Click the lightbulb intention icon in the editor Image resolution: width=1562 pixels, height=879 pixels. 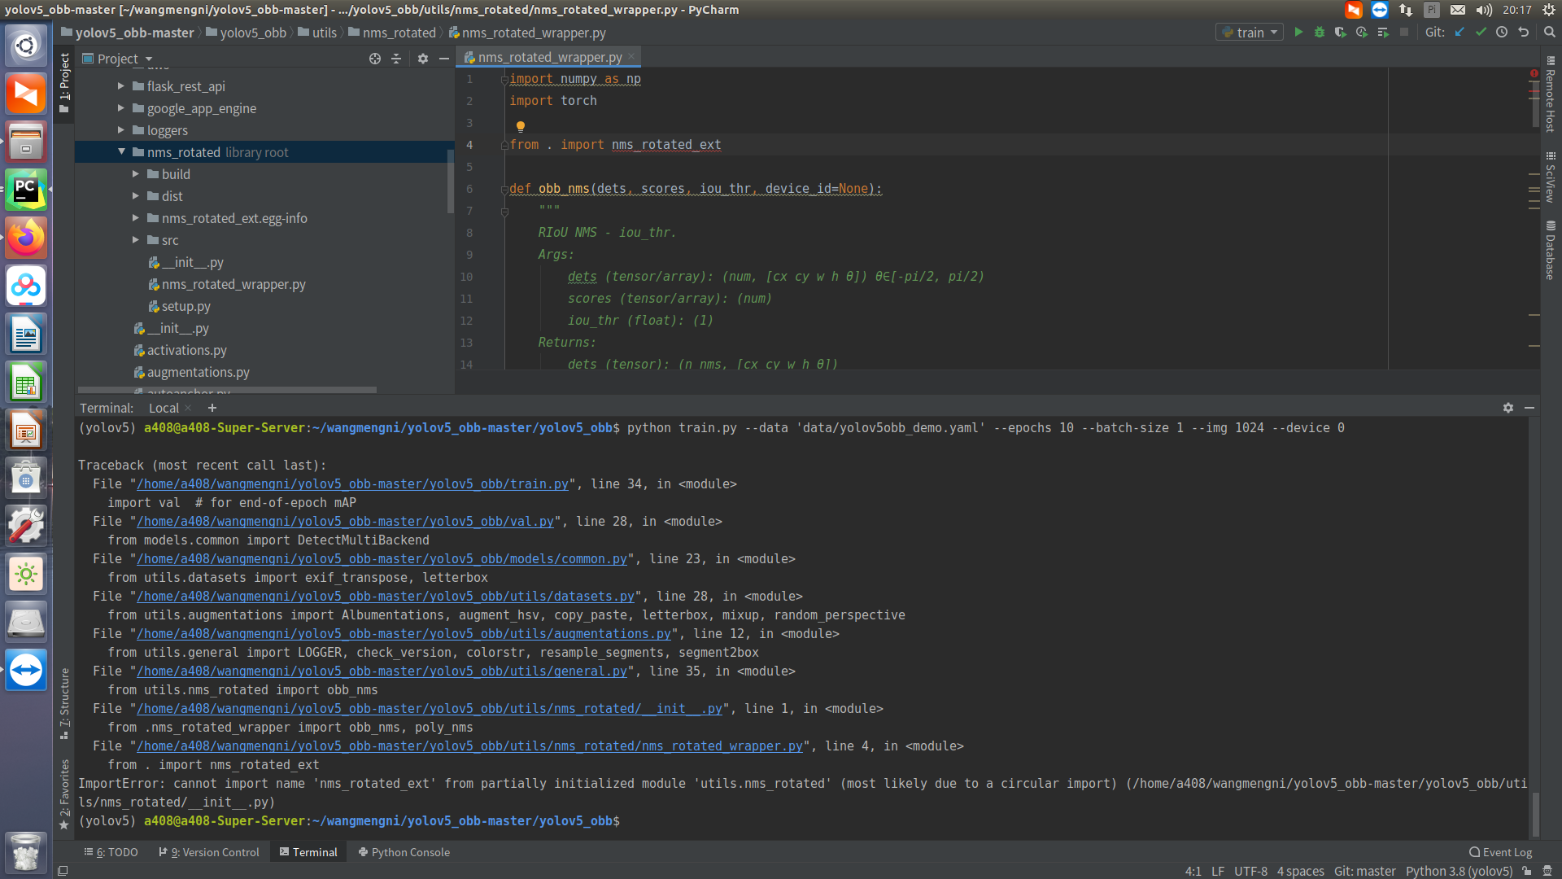[x=521, y=126]
